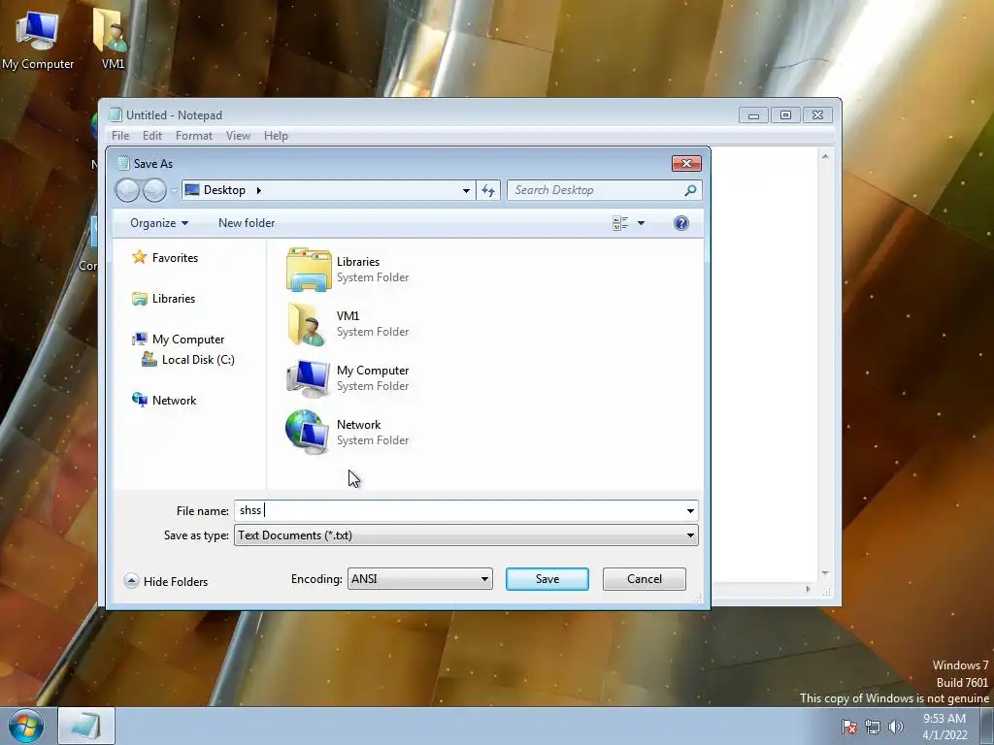The height and width of the screenshot is (745, 994).
Task: Open Notepad's Help menu
Action: pos(276,136)
